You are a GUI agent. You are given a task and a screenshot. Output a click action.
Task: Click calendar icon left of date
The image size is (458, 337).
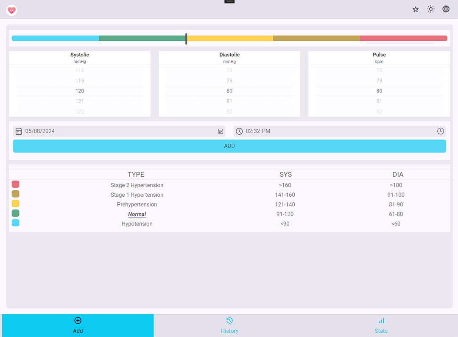[x=19, y=131]
